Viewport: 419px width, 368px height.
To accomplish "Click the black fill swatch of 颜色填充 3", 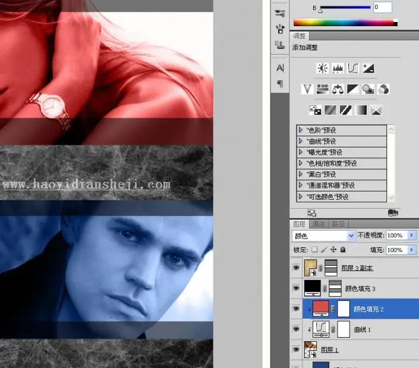I will 313,288.
